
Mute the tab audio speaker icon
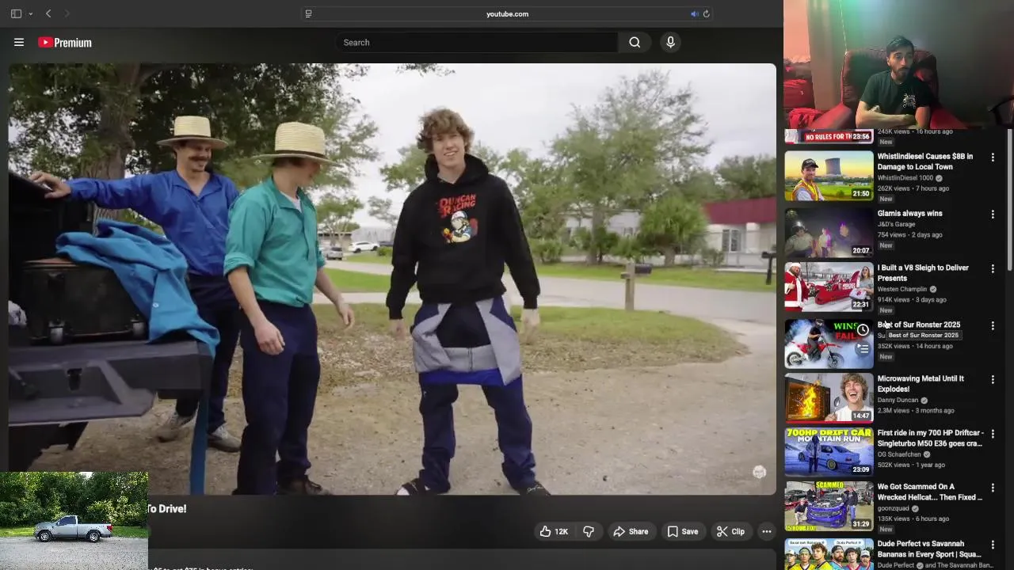click(x=694, y=13)
